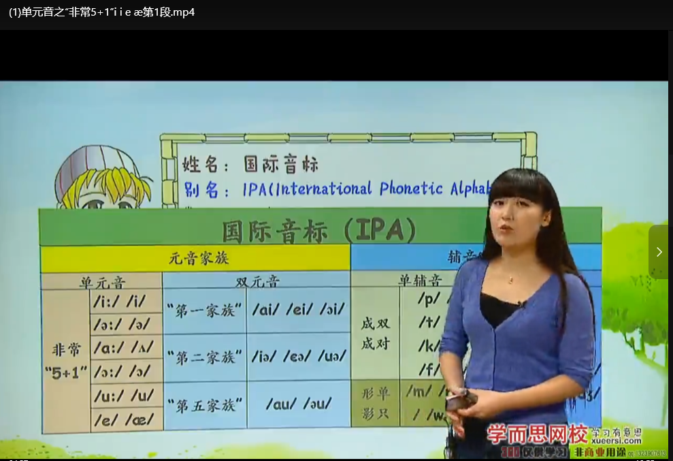Click the '双元音' column header
Image resolution: width=673 pixels, height=461 pixels.
(x=257, y=281)
